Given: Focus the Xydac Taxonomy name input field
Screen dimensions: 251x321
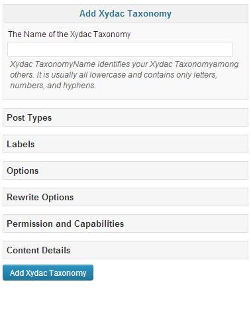Looking at the screenshot, I should [x=120, y=49].
